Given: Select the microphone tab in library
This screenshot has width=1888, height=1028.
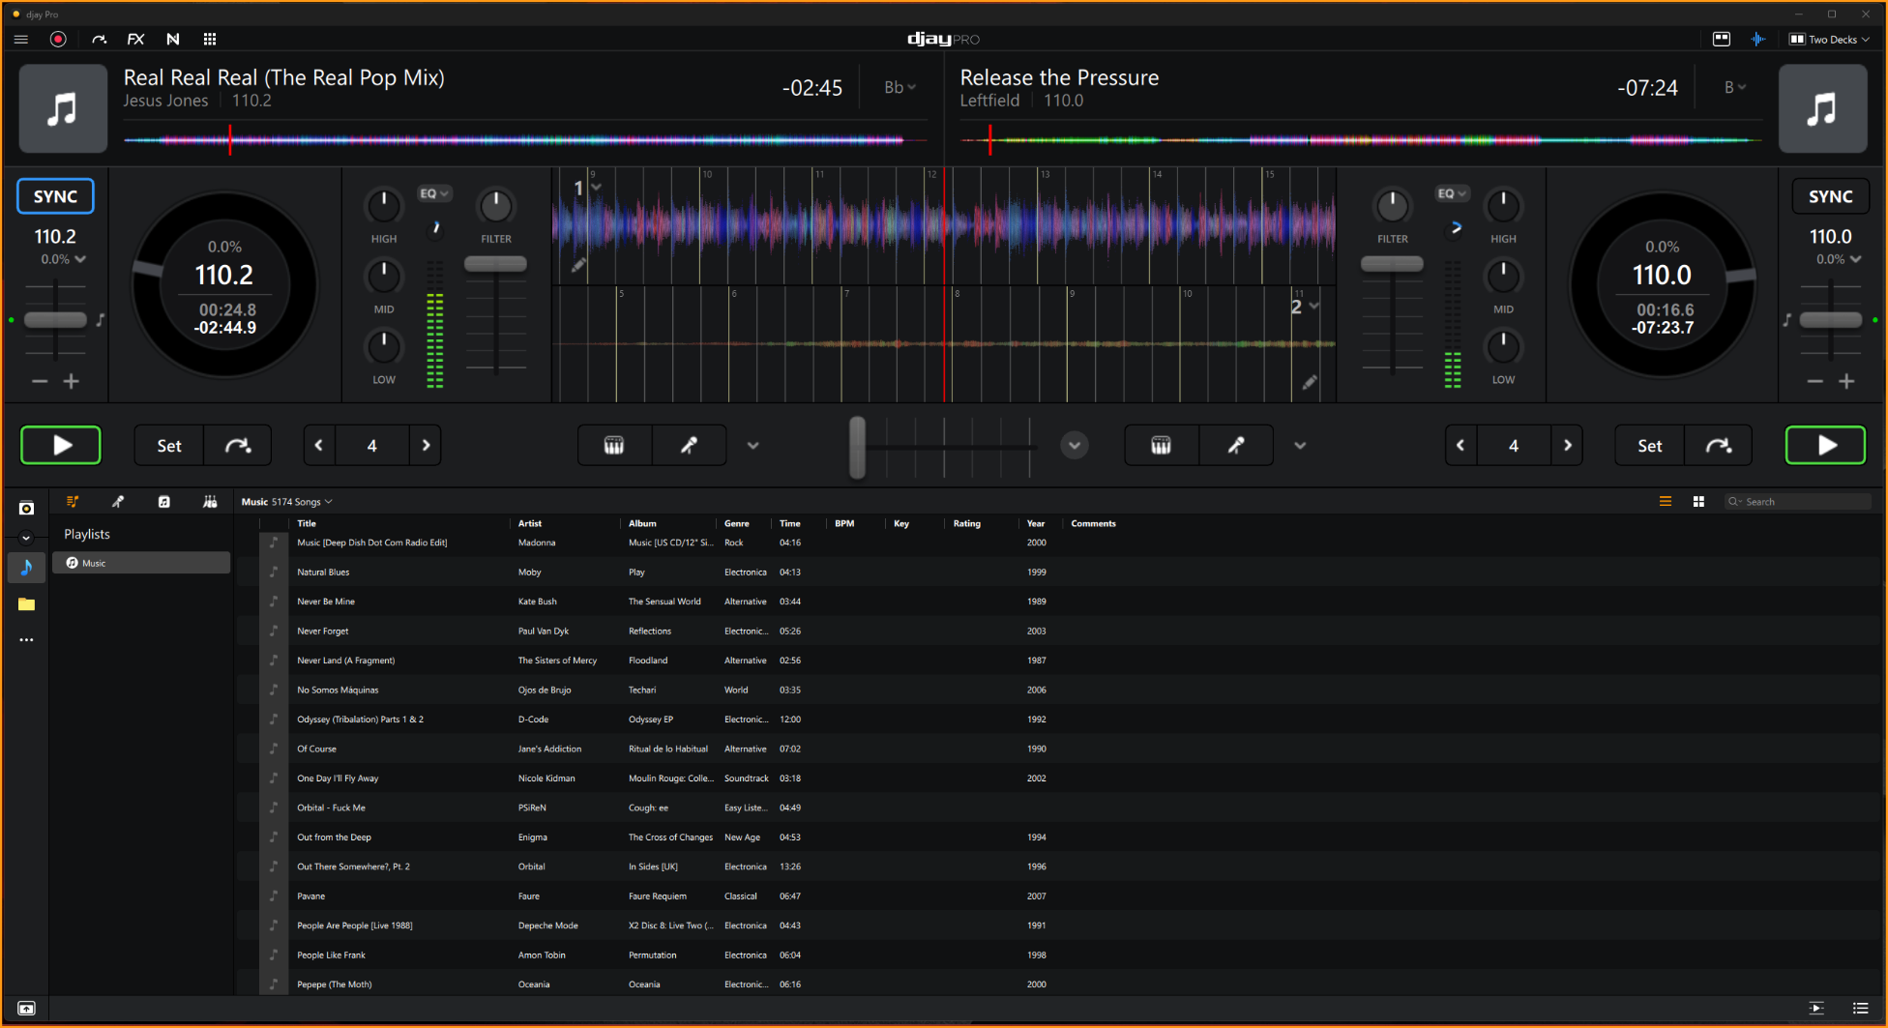Looking at the screenshot, I should pos(118,502).
